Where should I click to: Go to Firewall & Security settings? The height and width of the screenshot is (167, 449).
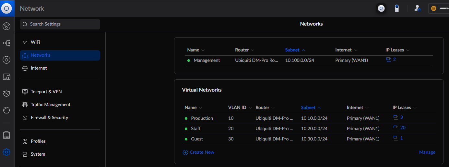coord(49,117)
